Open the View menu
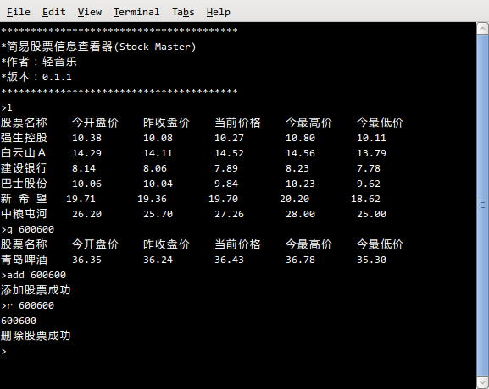The width and height of the screenshot is (489, 389). point(90,12)
